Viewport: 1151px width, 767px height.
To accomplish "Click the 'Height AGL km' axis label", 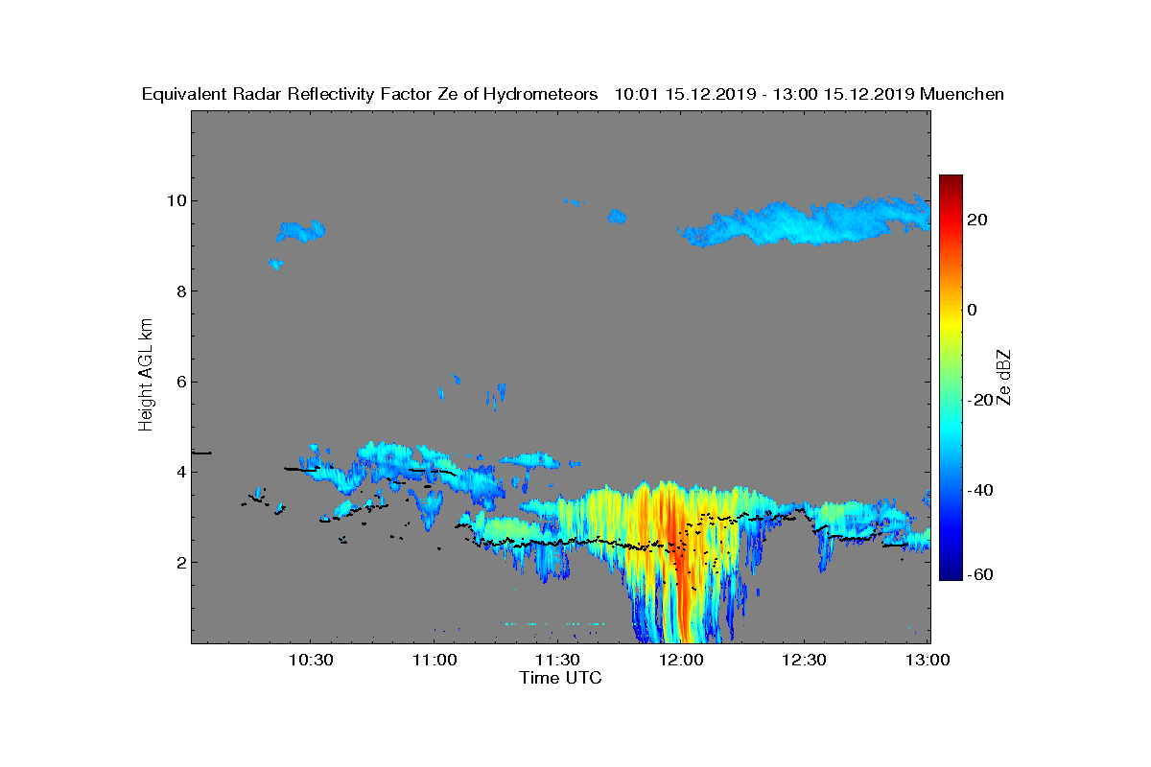I will (x=146, y=377).
